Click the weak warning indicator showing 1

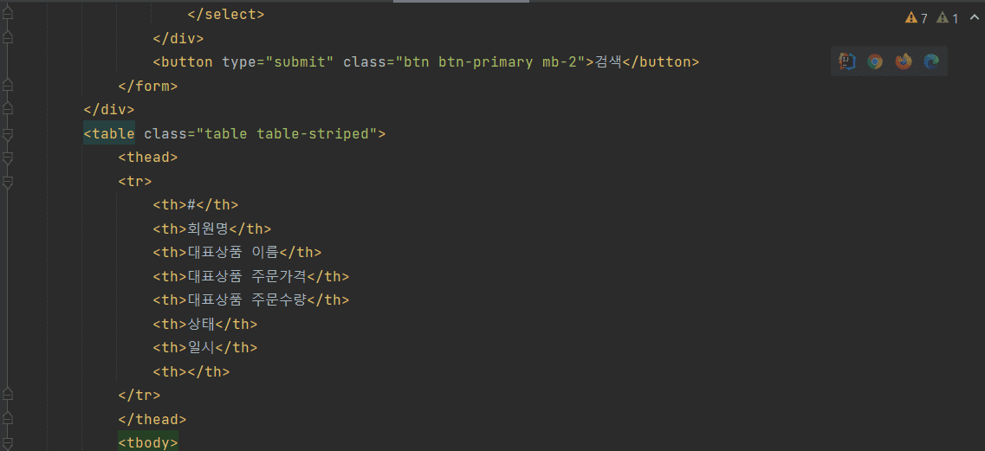947,18
